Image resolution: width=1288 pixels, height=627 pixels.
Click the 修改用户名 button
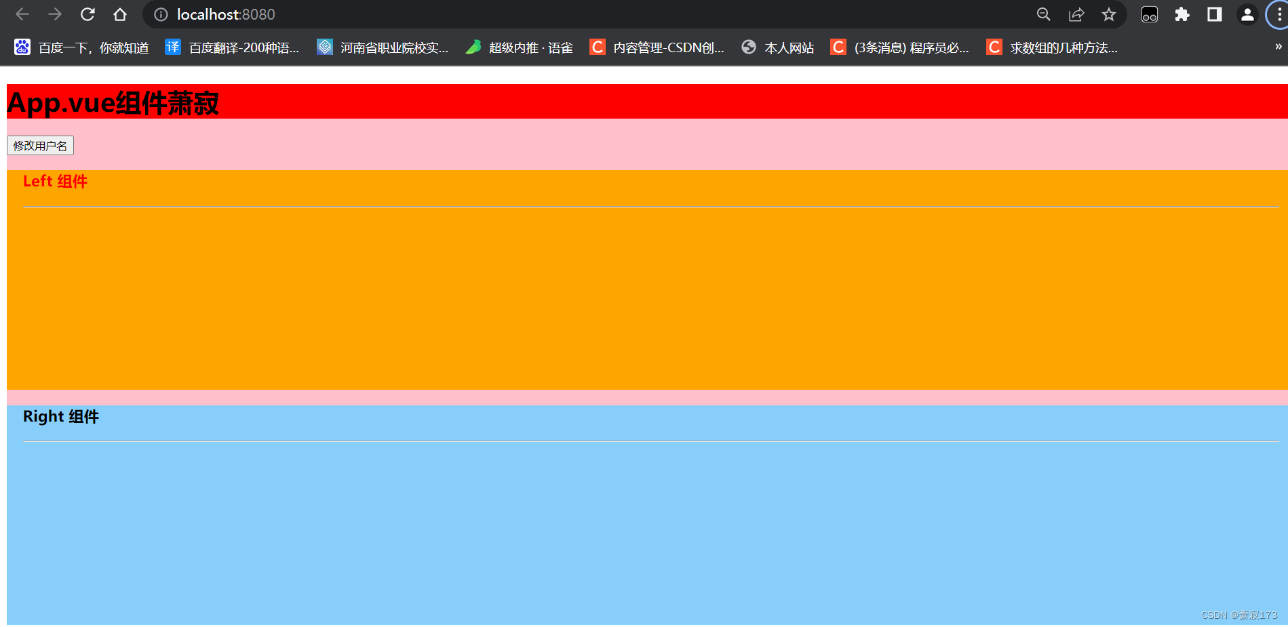(x=40, y=146)
